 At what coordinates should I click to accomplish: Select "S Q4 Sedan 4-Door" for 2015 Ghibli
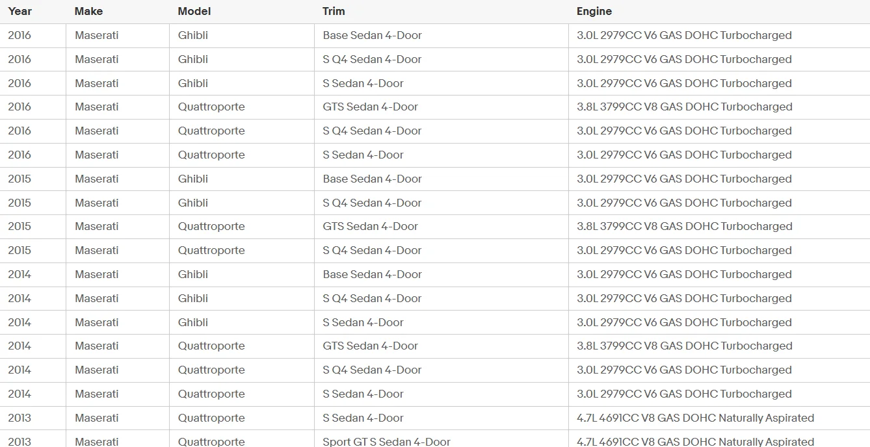click(x=373, y=203)
